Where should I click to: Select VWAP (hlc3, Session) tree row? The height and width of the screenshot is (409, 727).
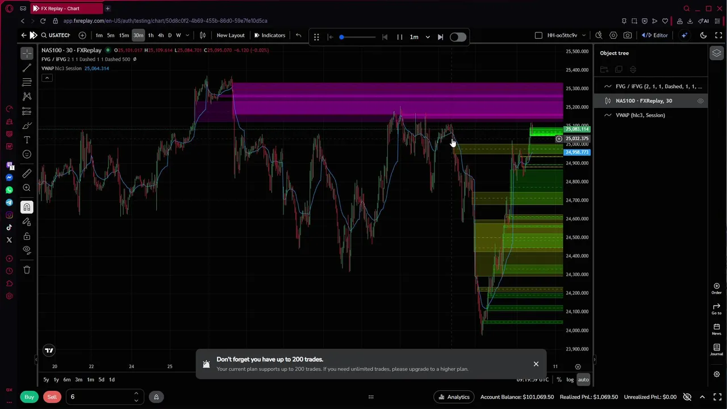(x=651, y=115)
